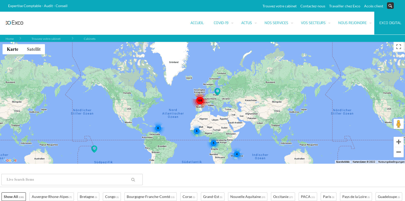Zoom in on the map

click(x=399, y=142)
